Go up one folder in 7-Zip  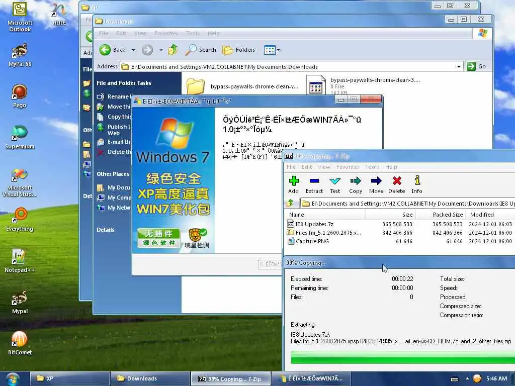[x=290, y=203]
